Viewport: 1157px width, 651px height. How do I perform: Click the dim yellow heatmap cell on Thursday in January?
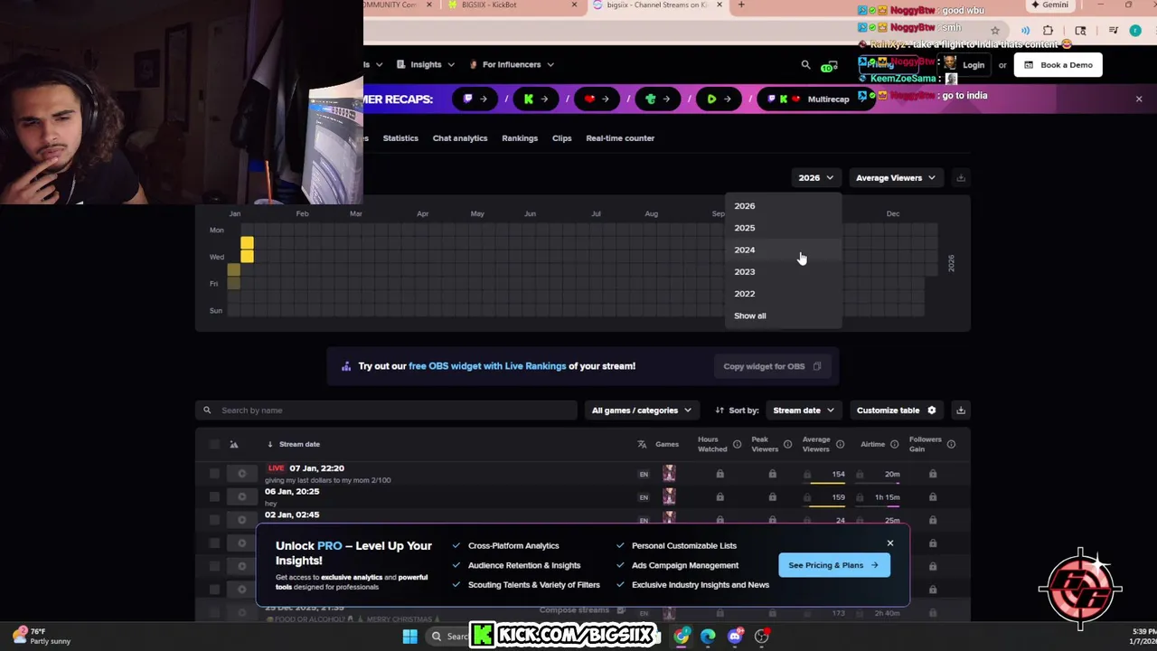pos(234,269)
